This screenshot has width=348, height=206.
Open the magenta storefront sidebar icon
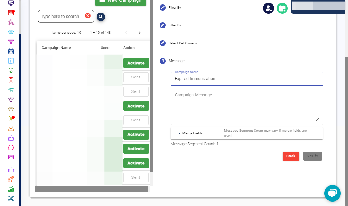[11, 42]
